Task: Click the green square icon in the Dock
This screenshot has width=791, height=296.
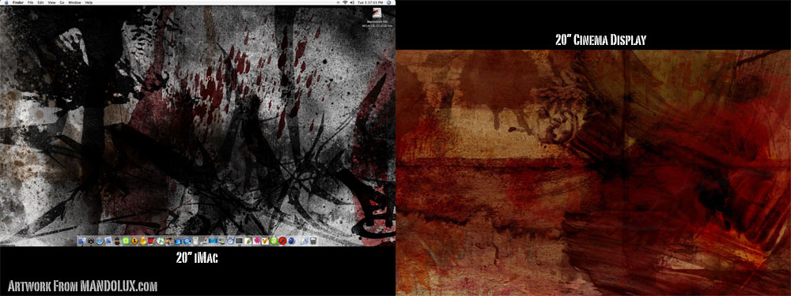Action: [x=126, y=241]
